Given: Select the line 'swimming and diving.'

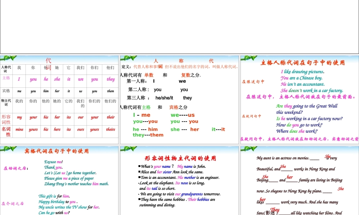Looking at the screenshot, I should [157, 205].
